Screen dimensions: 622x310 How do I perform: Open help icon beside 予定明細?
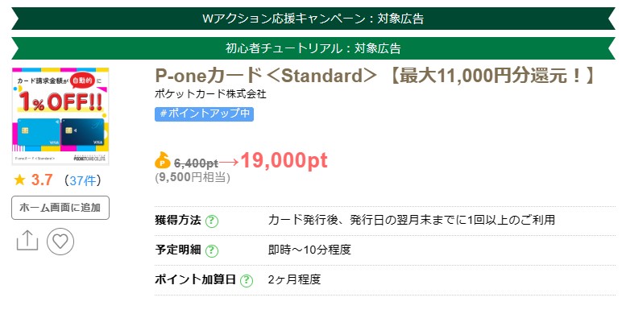(x=212, y=250)
